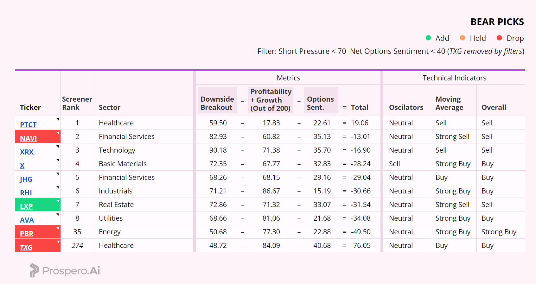
Task: Click the comment marker on LXP cell
Action: pyautogui.click(x=58, y=201)
